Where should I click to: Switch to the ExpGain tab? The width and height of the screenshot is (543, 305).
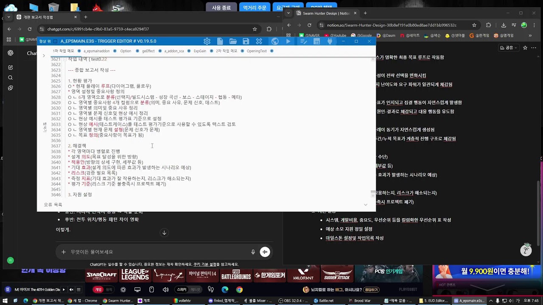click(x=200, y=51)
